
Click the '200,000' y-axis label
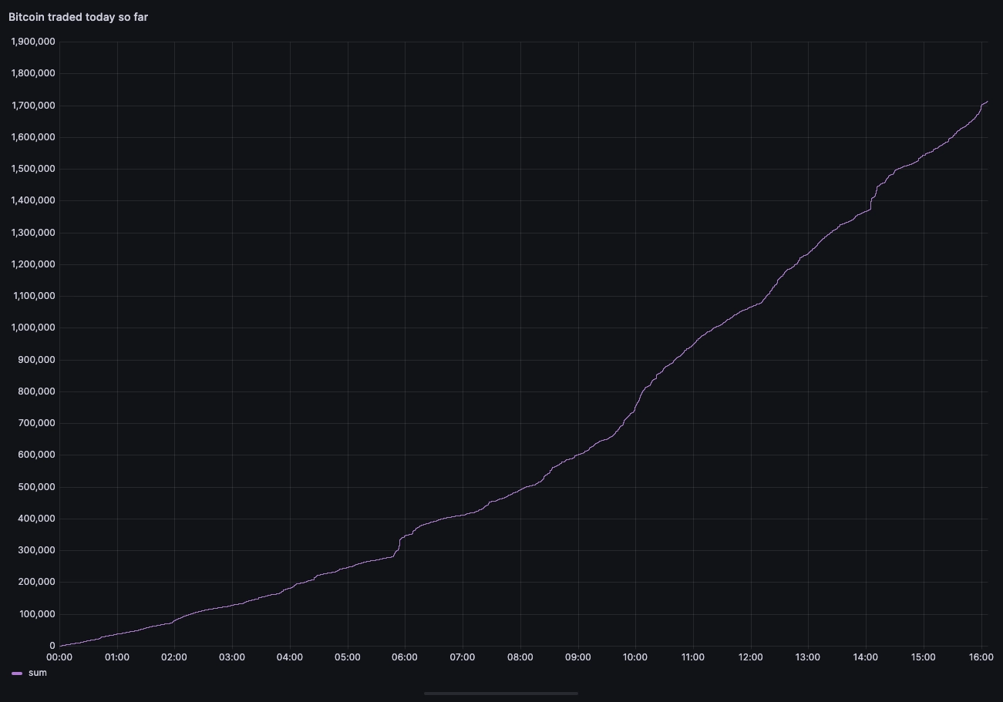37,582
